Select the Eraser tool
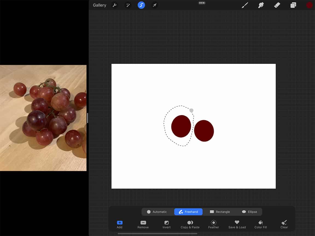The height and width of the screenshot is (236, 315). click(x=277, y=5)
